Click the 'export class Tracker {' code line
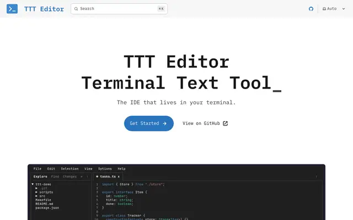353x220 pixels. point(124,216)
